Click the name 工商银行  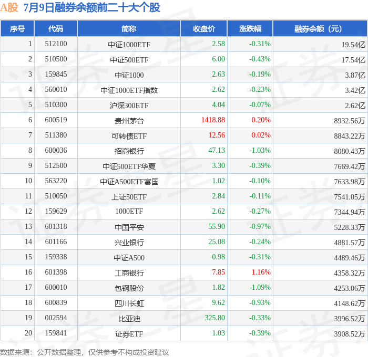tap(129, 273)
